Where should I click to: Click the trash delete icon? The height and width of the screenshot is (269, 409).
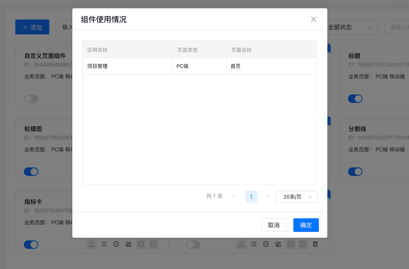(x=315, y=244)
